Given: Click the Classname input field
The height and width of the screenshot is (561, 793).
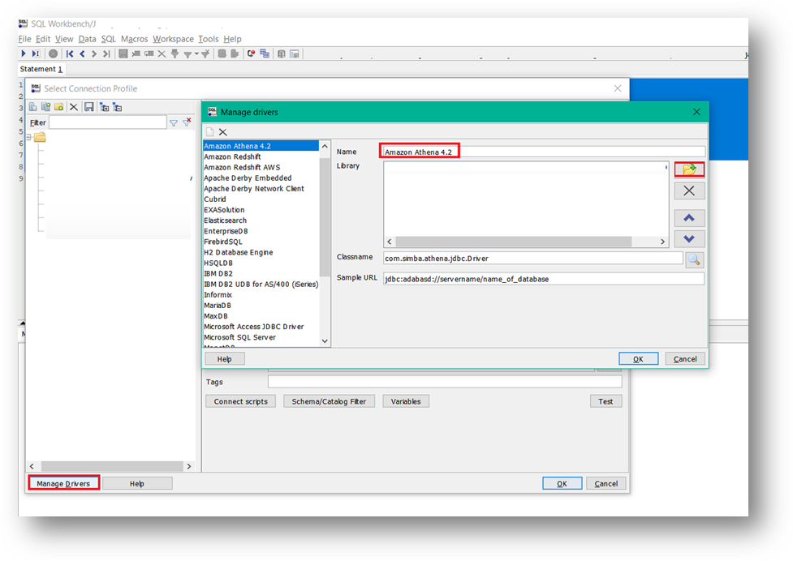Looking at the screenshot, I should point(533,258).
